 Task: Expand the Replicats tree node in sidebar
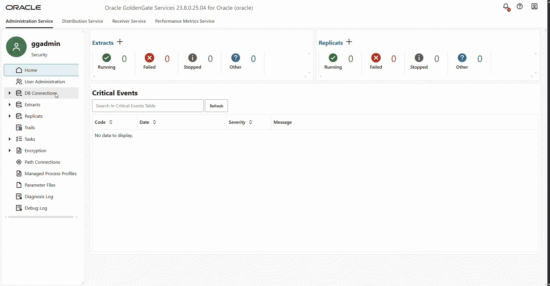click(9, 116)
